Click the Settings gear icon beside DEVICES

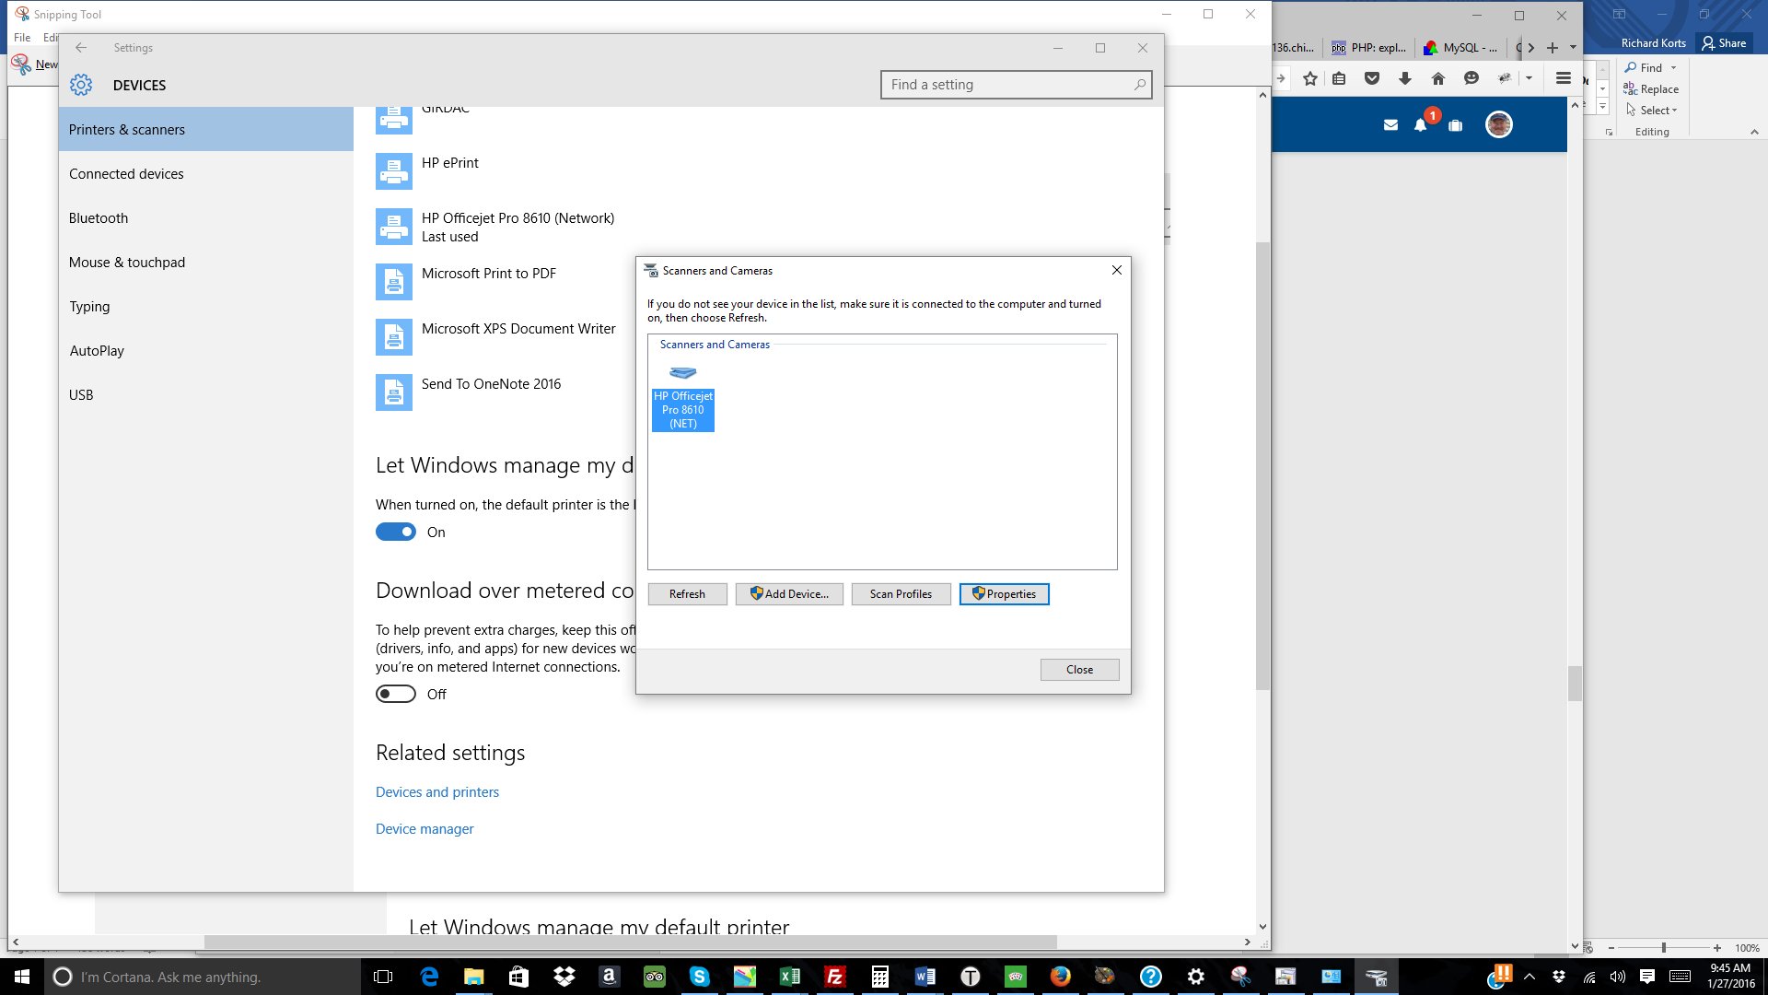point(81,85)
